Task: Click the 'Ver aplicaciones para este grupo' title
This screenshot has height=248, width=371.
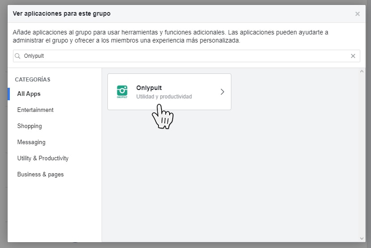Action: point(62,14)
